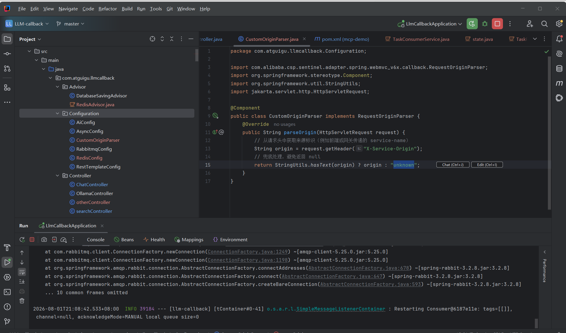
Task: Click the Edit (Ctrl+I) button
Action: tap(487, 165)
